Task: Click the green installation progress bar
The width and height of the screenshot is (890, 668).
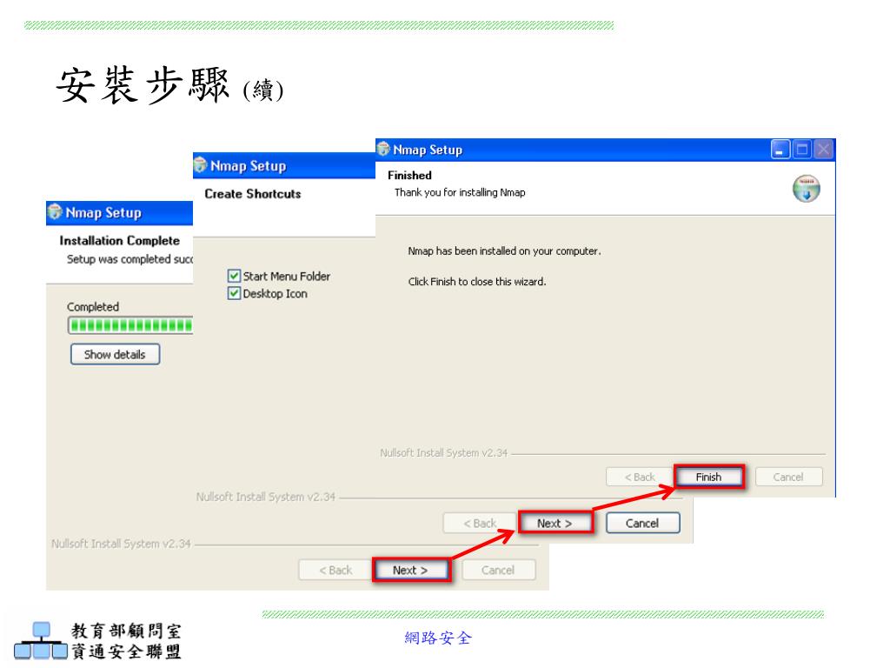Action: (x=130, y=325)
